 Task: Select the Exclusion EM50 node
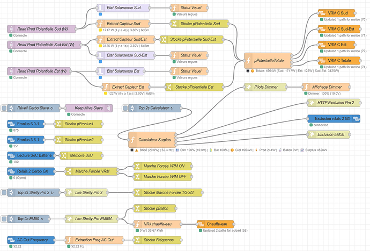pyautogui.click(x=329, y=134)
